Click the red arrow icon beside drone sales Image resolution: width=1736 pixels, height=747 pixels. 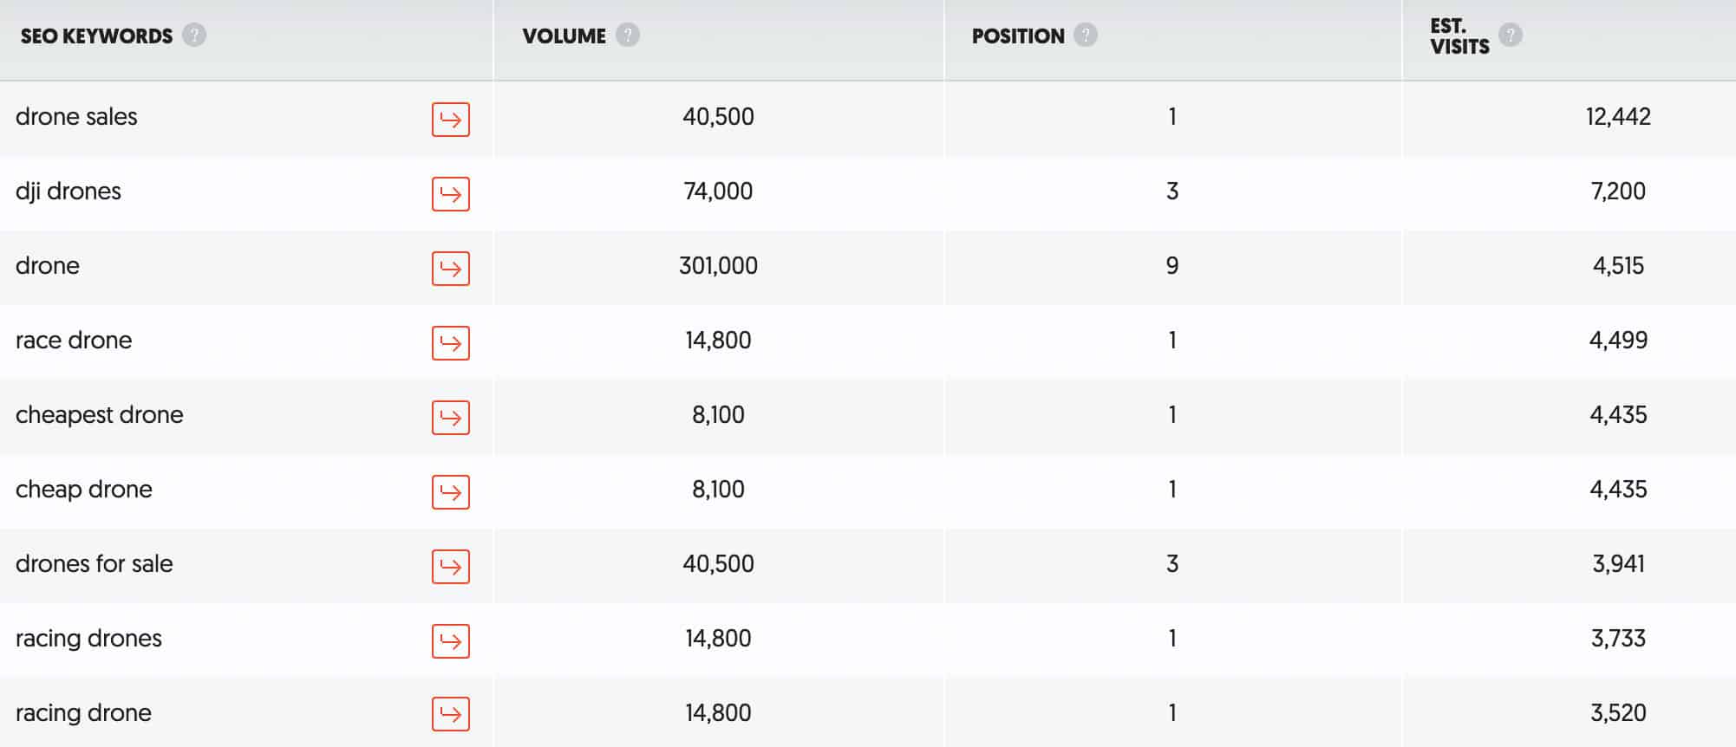click(448, 120)
